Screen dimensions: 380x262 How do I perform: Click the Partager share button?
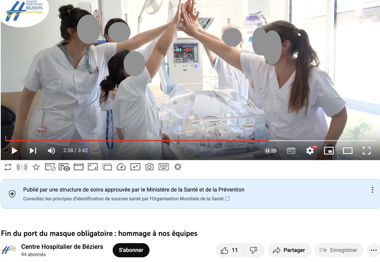point(289,250)
